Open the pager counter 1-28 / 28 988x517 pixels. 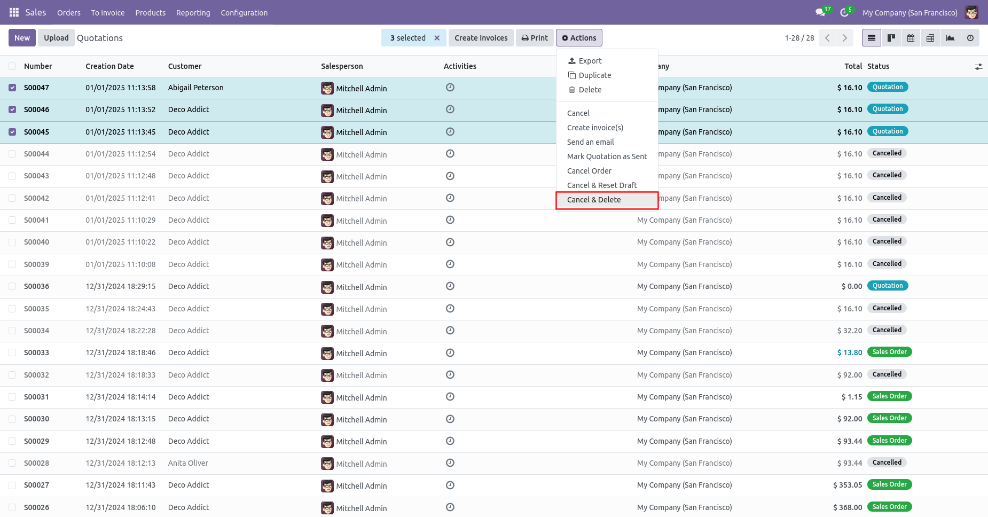click(799, 38)
